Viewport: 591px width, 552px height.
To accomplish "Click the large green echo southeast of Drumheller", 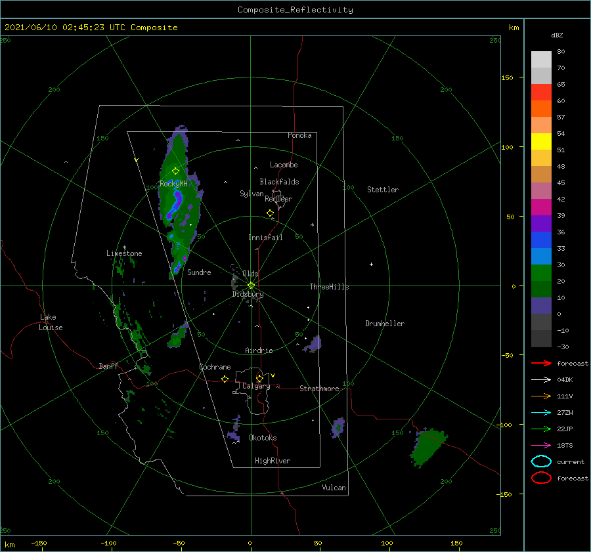I will click(x=429, y=447).
